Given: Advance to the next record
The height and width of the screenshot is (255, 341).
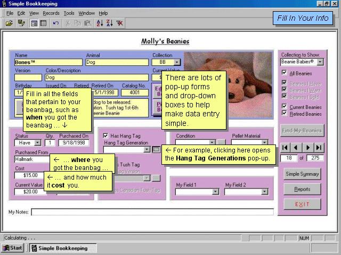Looking at the screenshot, I should (x=307, y=147).
